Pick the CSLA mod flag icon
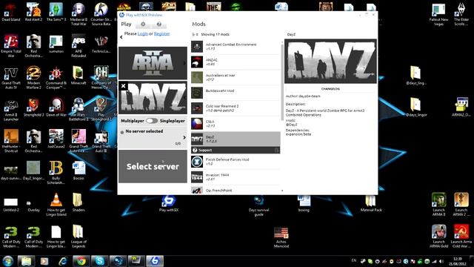 [x=197, y=124]
